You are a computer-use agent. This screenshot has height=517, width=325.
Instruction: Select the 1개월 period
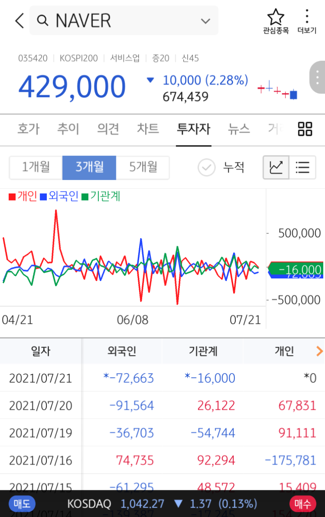click(36, 168)
